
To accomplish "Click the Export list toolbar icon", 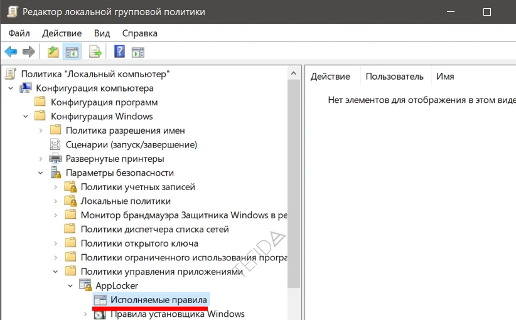I will click(95, 52).
